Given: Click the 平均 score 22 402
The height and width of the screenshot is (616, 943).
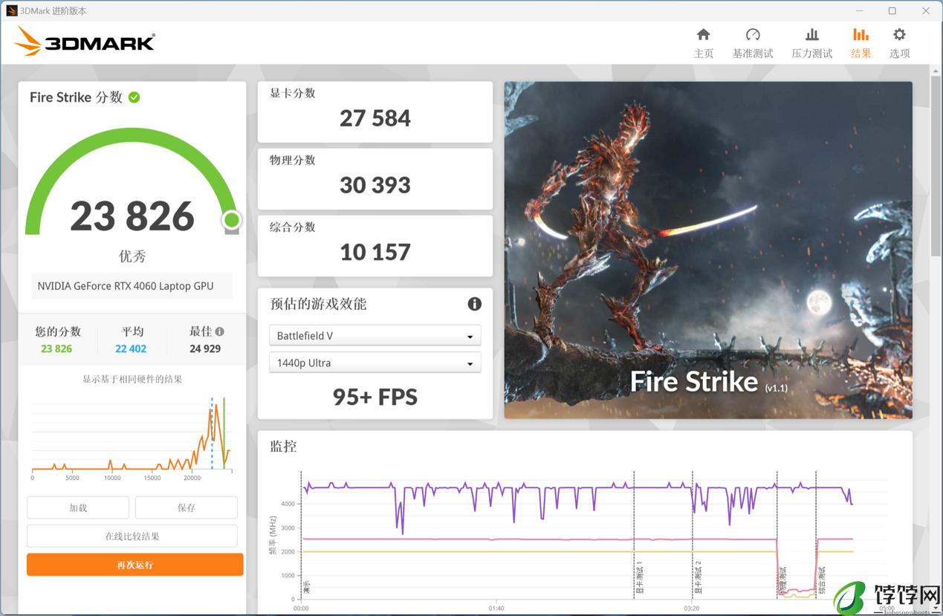Looking at the screenshot, I should point(131,349).
